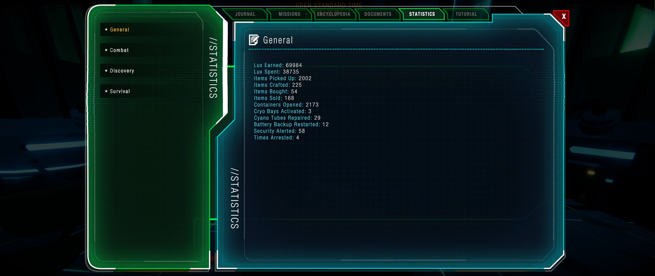The image size is (655, 276).
Task: View Survival statistics
Action: coord(151,91)
